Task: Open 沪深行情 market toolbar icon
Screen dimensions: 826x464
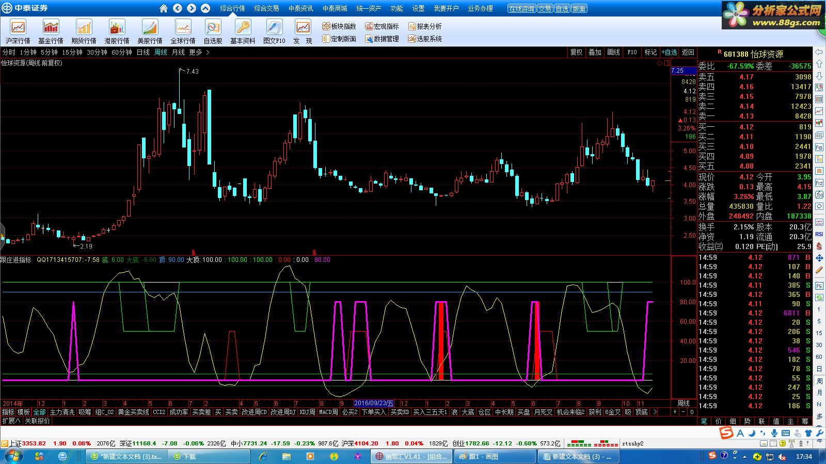Action: point(18,32)
